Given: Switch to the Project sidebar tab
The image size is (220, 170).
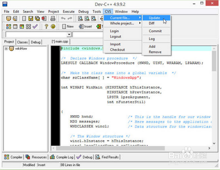Looking at the screenshot, I should (9, 42).
